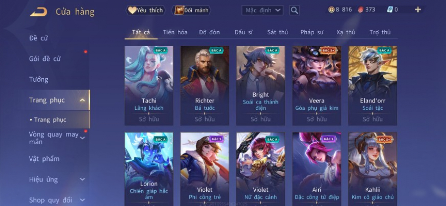Image resolution: width=446 pixels, height=206 pixels.
Task: Open Gói đề cử in the sidebar
Action: point(45,59)
